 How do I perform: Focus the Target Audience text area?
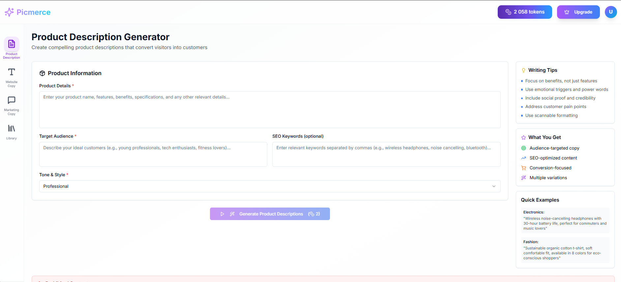point(153,154)
